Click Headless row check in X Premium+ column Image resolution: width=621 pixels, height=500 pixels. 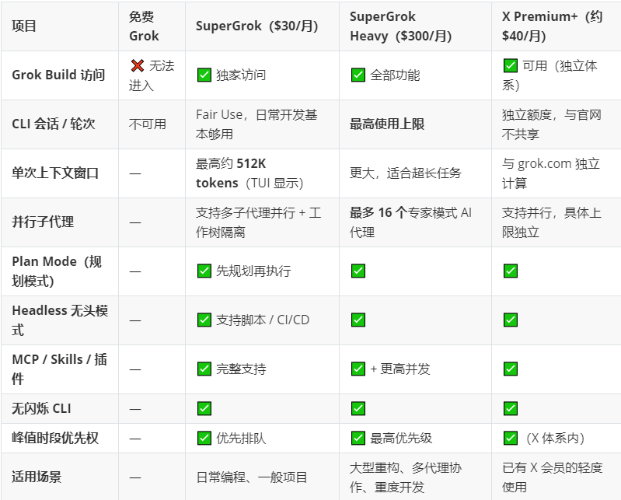(511, 320)
